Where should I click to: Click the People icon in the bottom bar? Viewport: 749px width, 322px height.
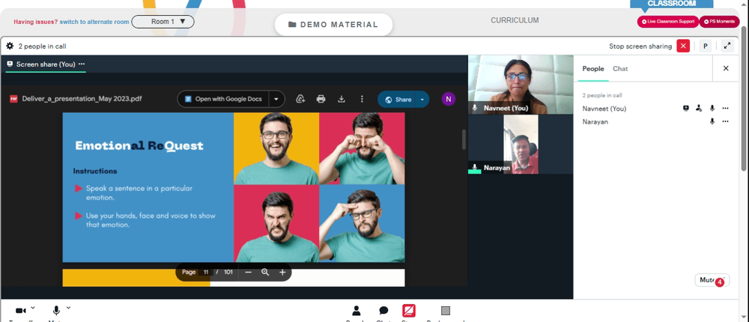357,311
